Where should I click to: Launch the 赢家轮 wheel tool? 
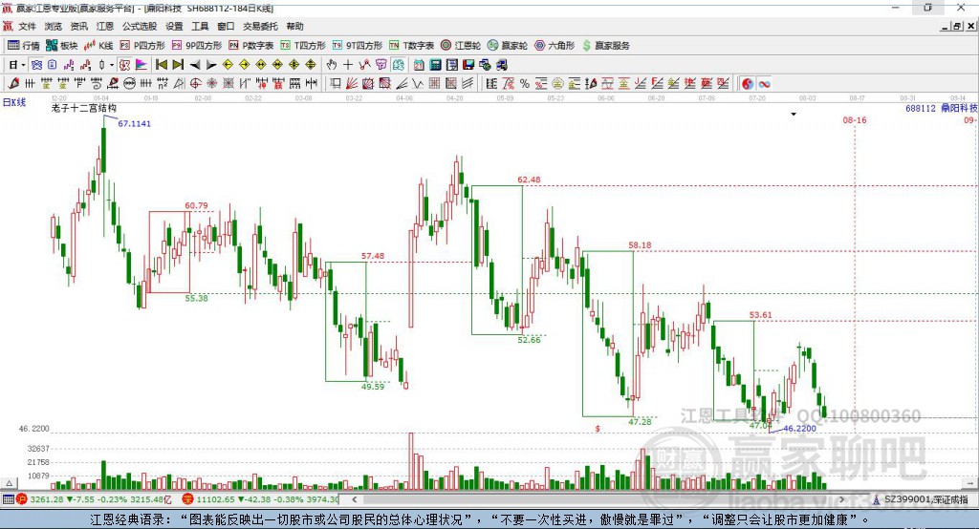pyautogui.click(x=508, y=46)
